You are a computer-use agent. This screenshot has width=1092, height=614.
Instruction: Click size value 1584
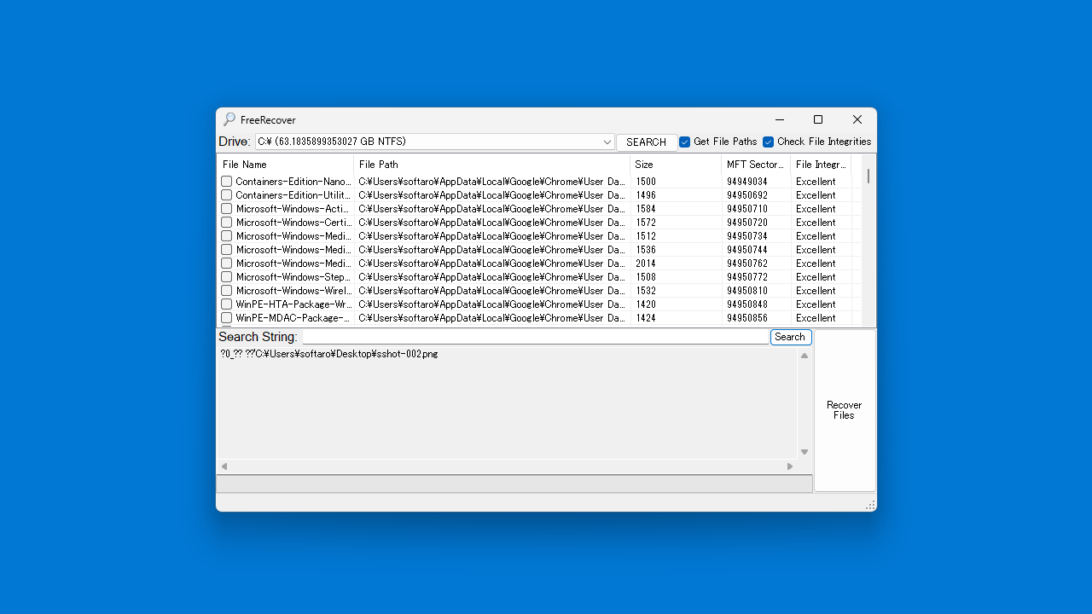coord(646,209)
